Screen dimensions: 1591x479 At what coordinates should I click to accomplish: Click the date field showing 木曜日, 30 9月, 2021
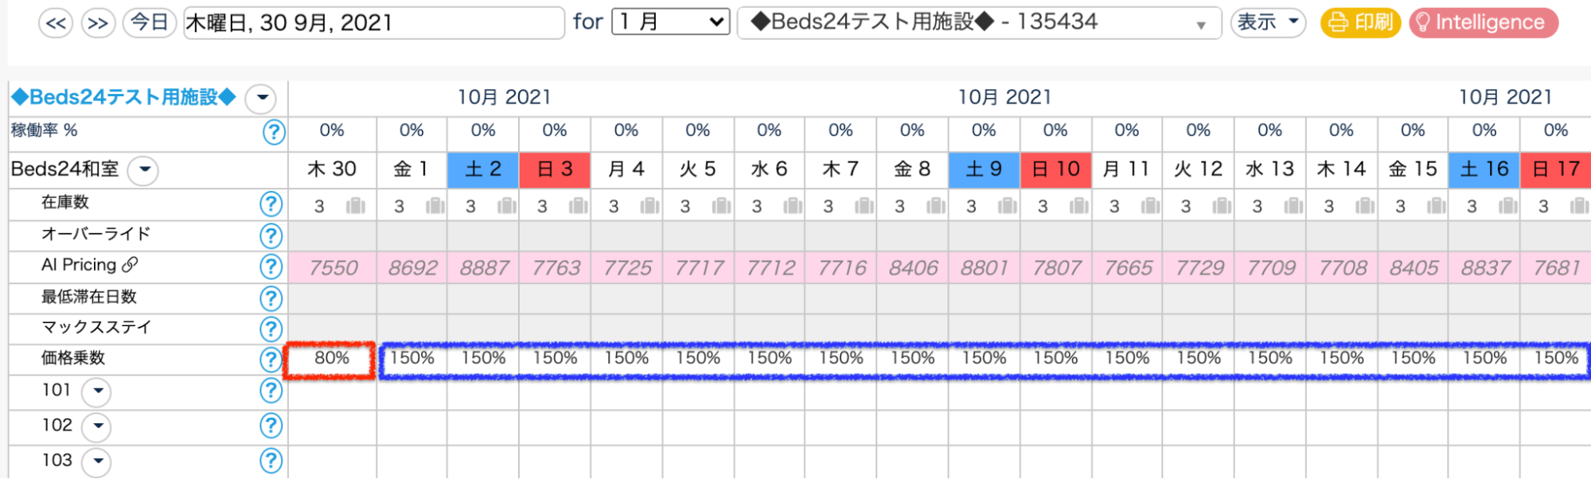point(373,22)
